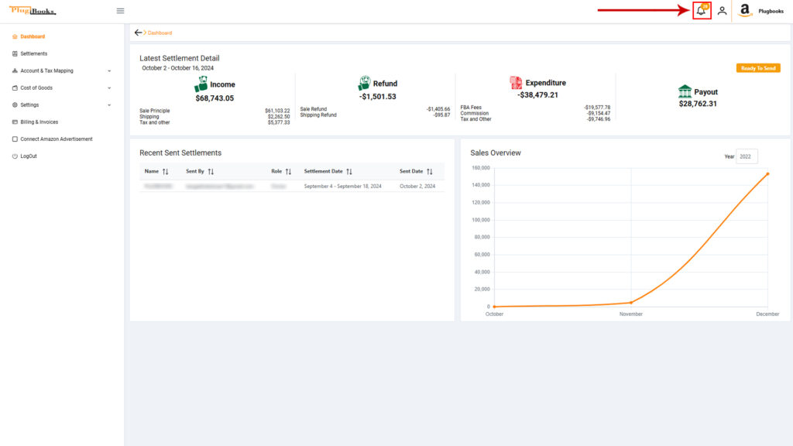Click the Dashboard breadcrumb link
This screenshot has height=446, width=793.
pyautogui.click(x=160, y=33)
